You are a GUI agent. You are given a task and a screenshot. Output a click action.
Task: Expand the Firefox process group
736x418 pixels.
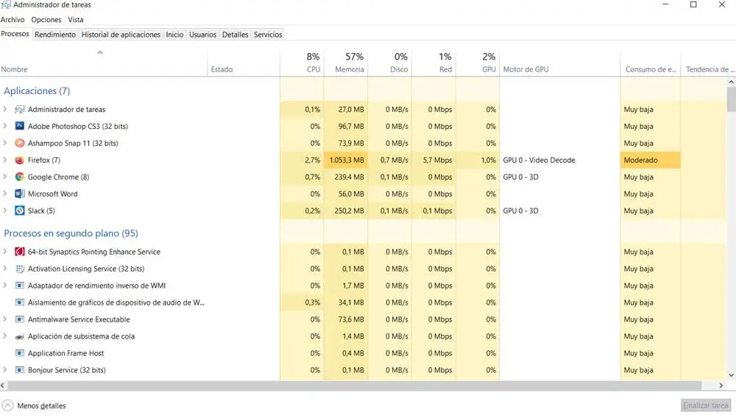coord(5,160)
